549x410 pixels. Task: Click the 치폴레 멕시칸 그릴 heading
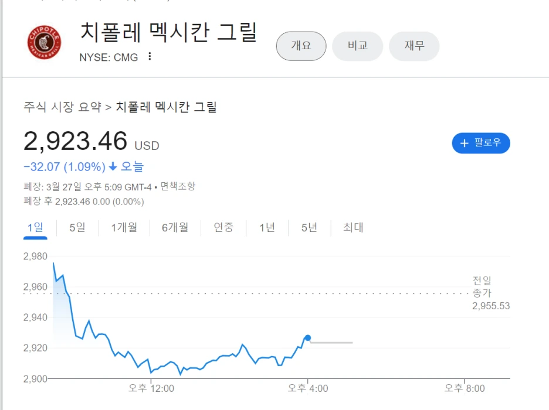[x=169, y=32]
